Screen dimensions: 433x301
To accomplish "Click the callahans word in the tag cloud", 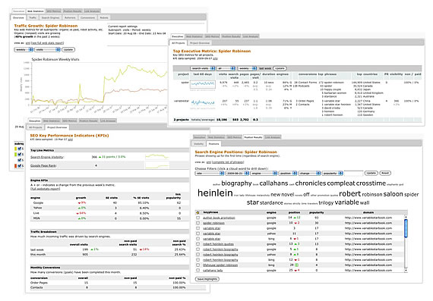I will coord(273,183).
